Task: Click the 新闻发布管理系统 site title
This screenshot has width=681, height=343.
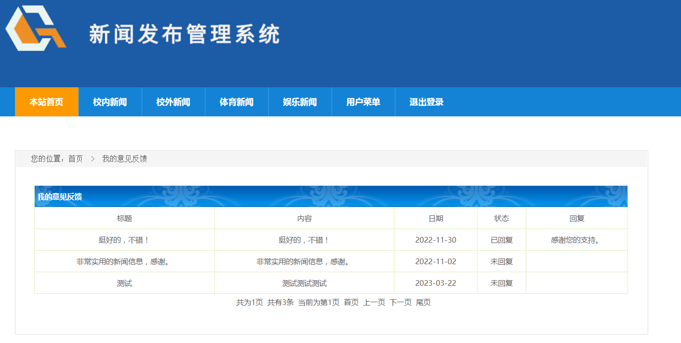Action: 184,34
